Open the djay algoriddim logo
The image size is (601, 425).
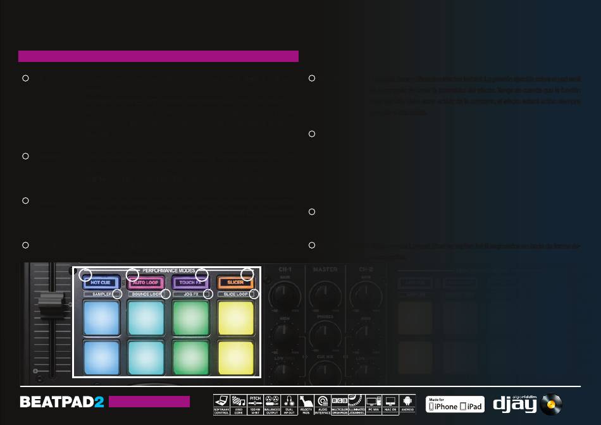pyautogui.click(x=527, y=404)
